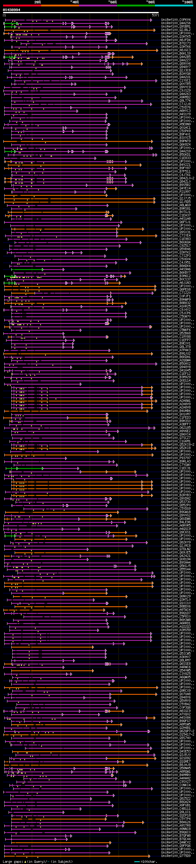
Task: Open hit UniRef100_Q01AC1
Action: pyautogui.click(x=176, y=128)
